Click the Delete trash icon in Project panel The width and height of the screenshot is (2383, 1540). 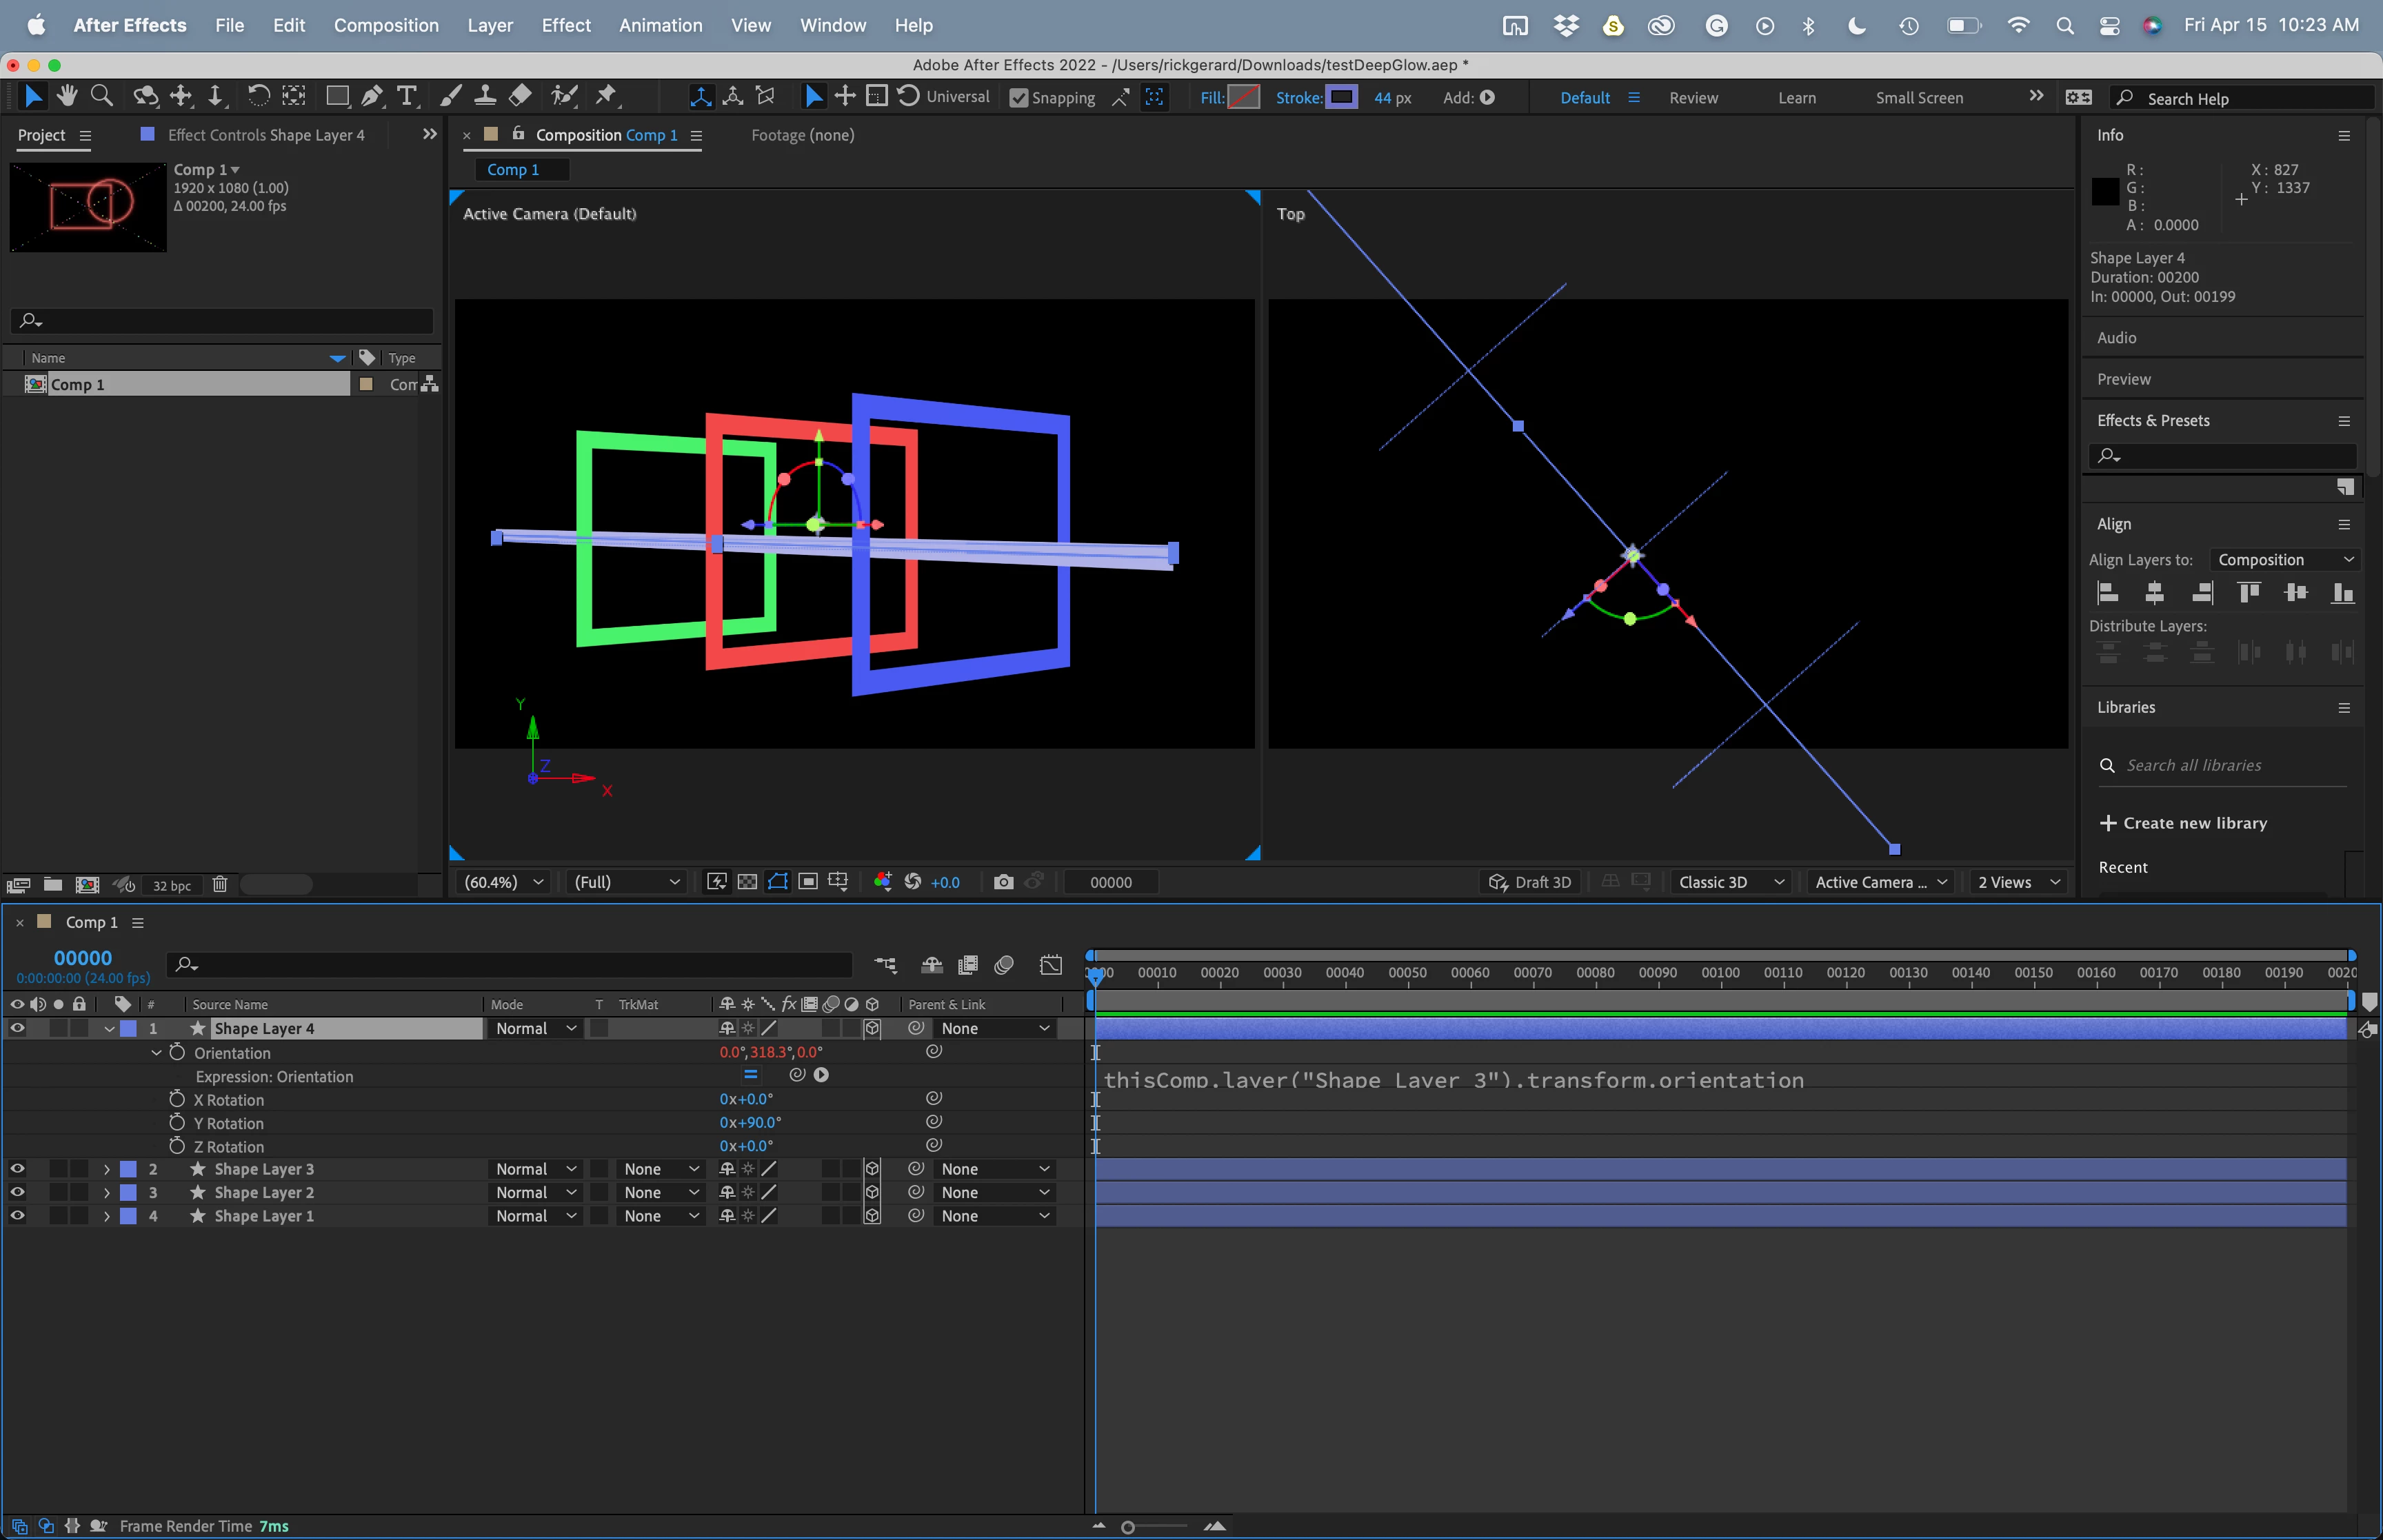pyautogui.click(x=220, y=885)
